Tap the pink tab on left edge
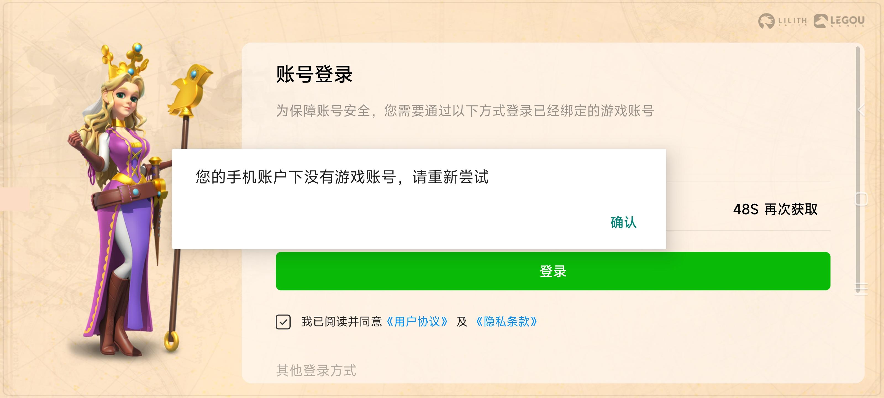 pos(14,199)
